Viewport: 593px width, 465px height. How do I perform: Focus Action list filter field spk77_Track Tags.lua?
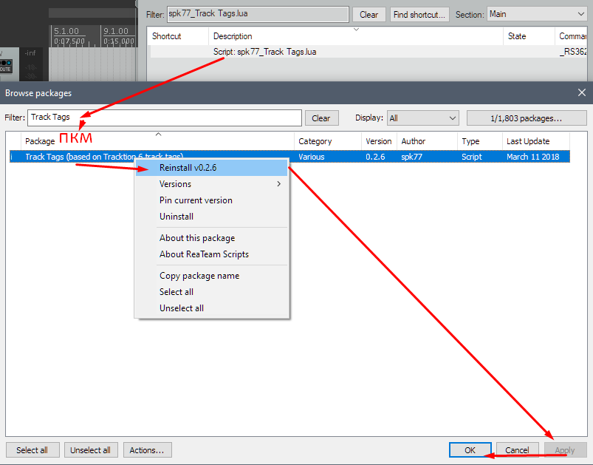coord(258,14)
